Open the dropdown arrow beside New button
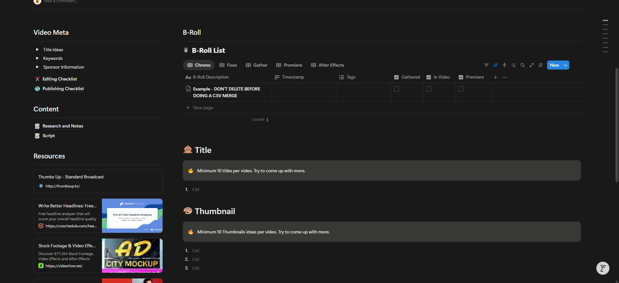Viewport: 619px width, 283px height. tap(565, 65)
